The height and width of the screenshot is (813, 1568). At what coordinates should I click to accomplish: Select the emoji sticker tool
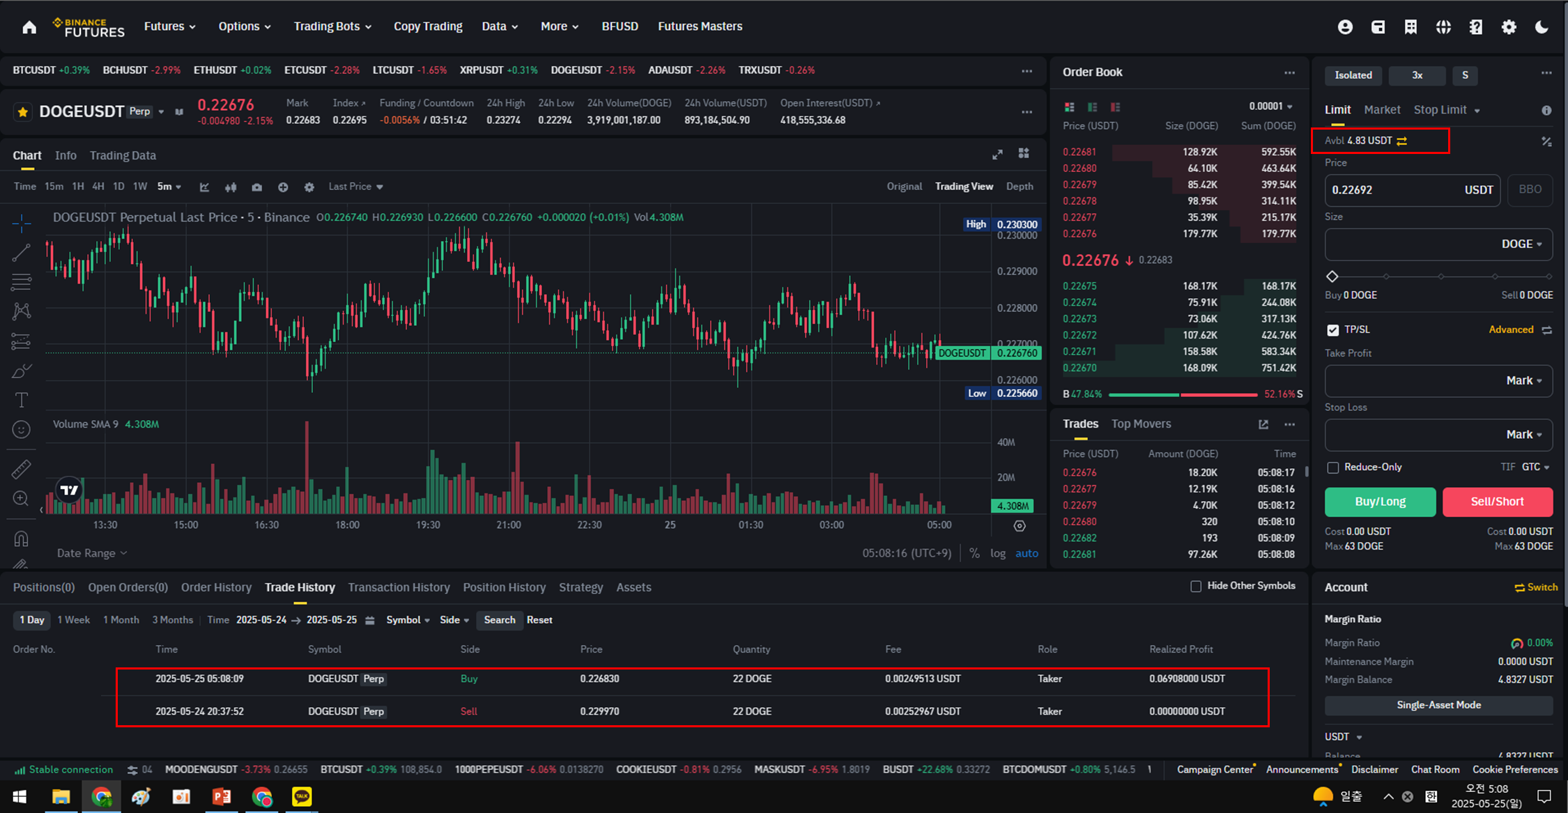click(x=22, y=430)
